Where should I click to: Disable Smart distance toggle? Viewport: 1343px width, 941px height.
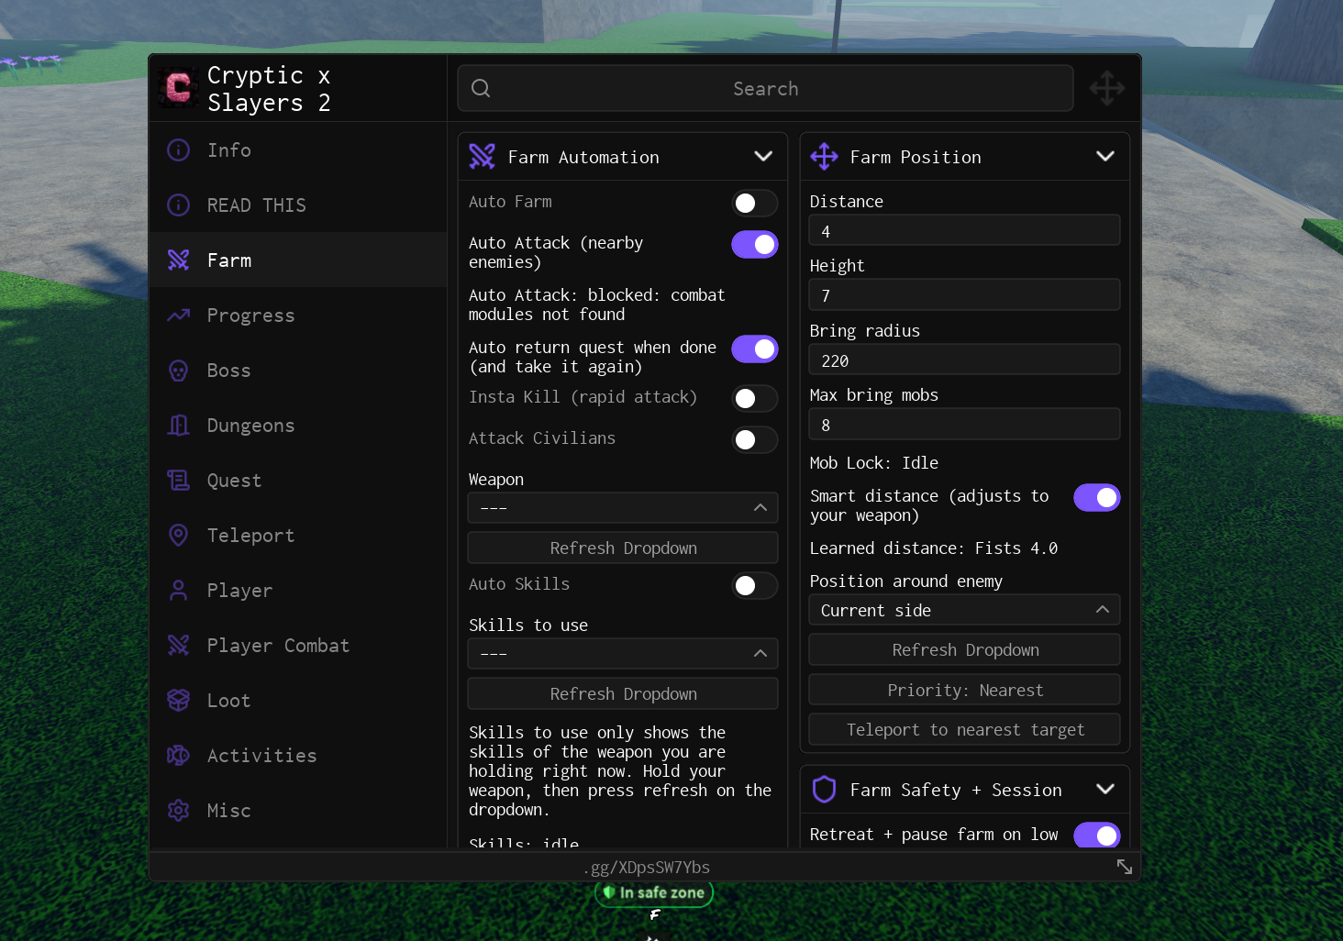(1097, 497)
